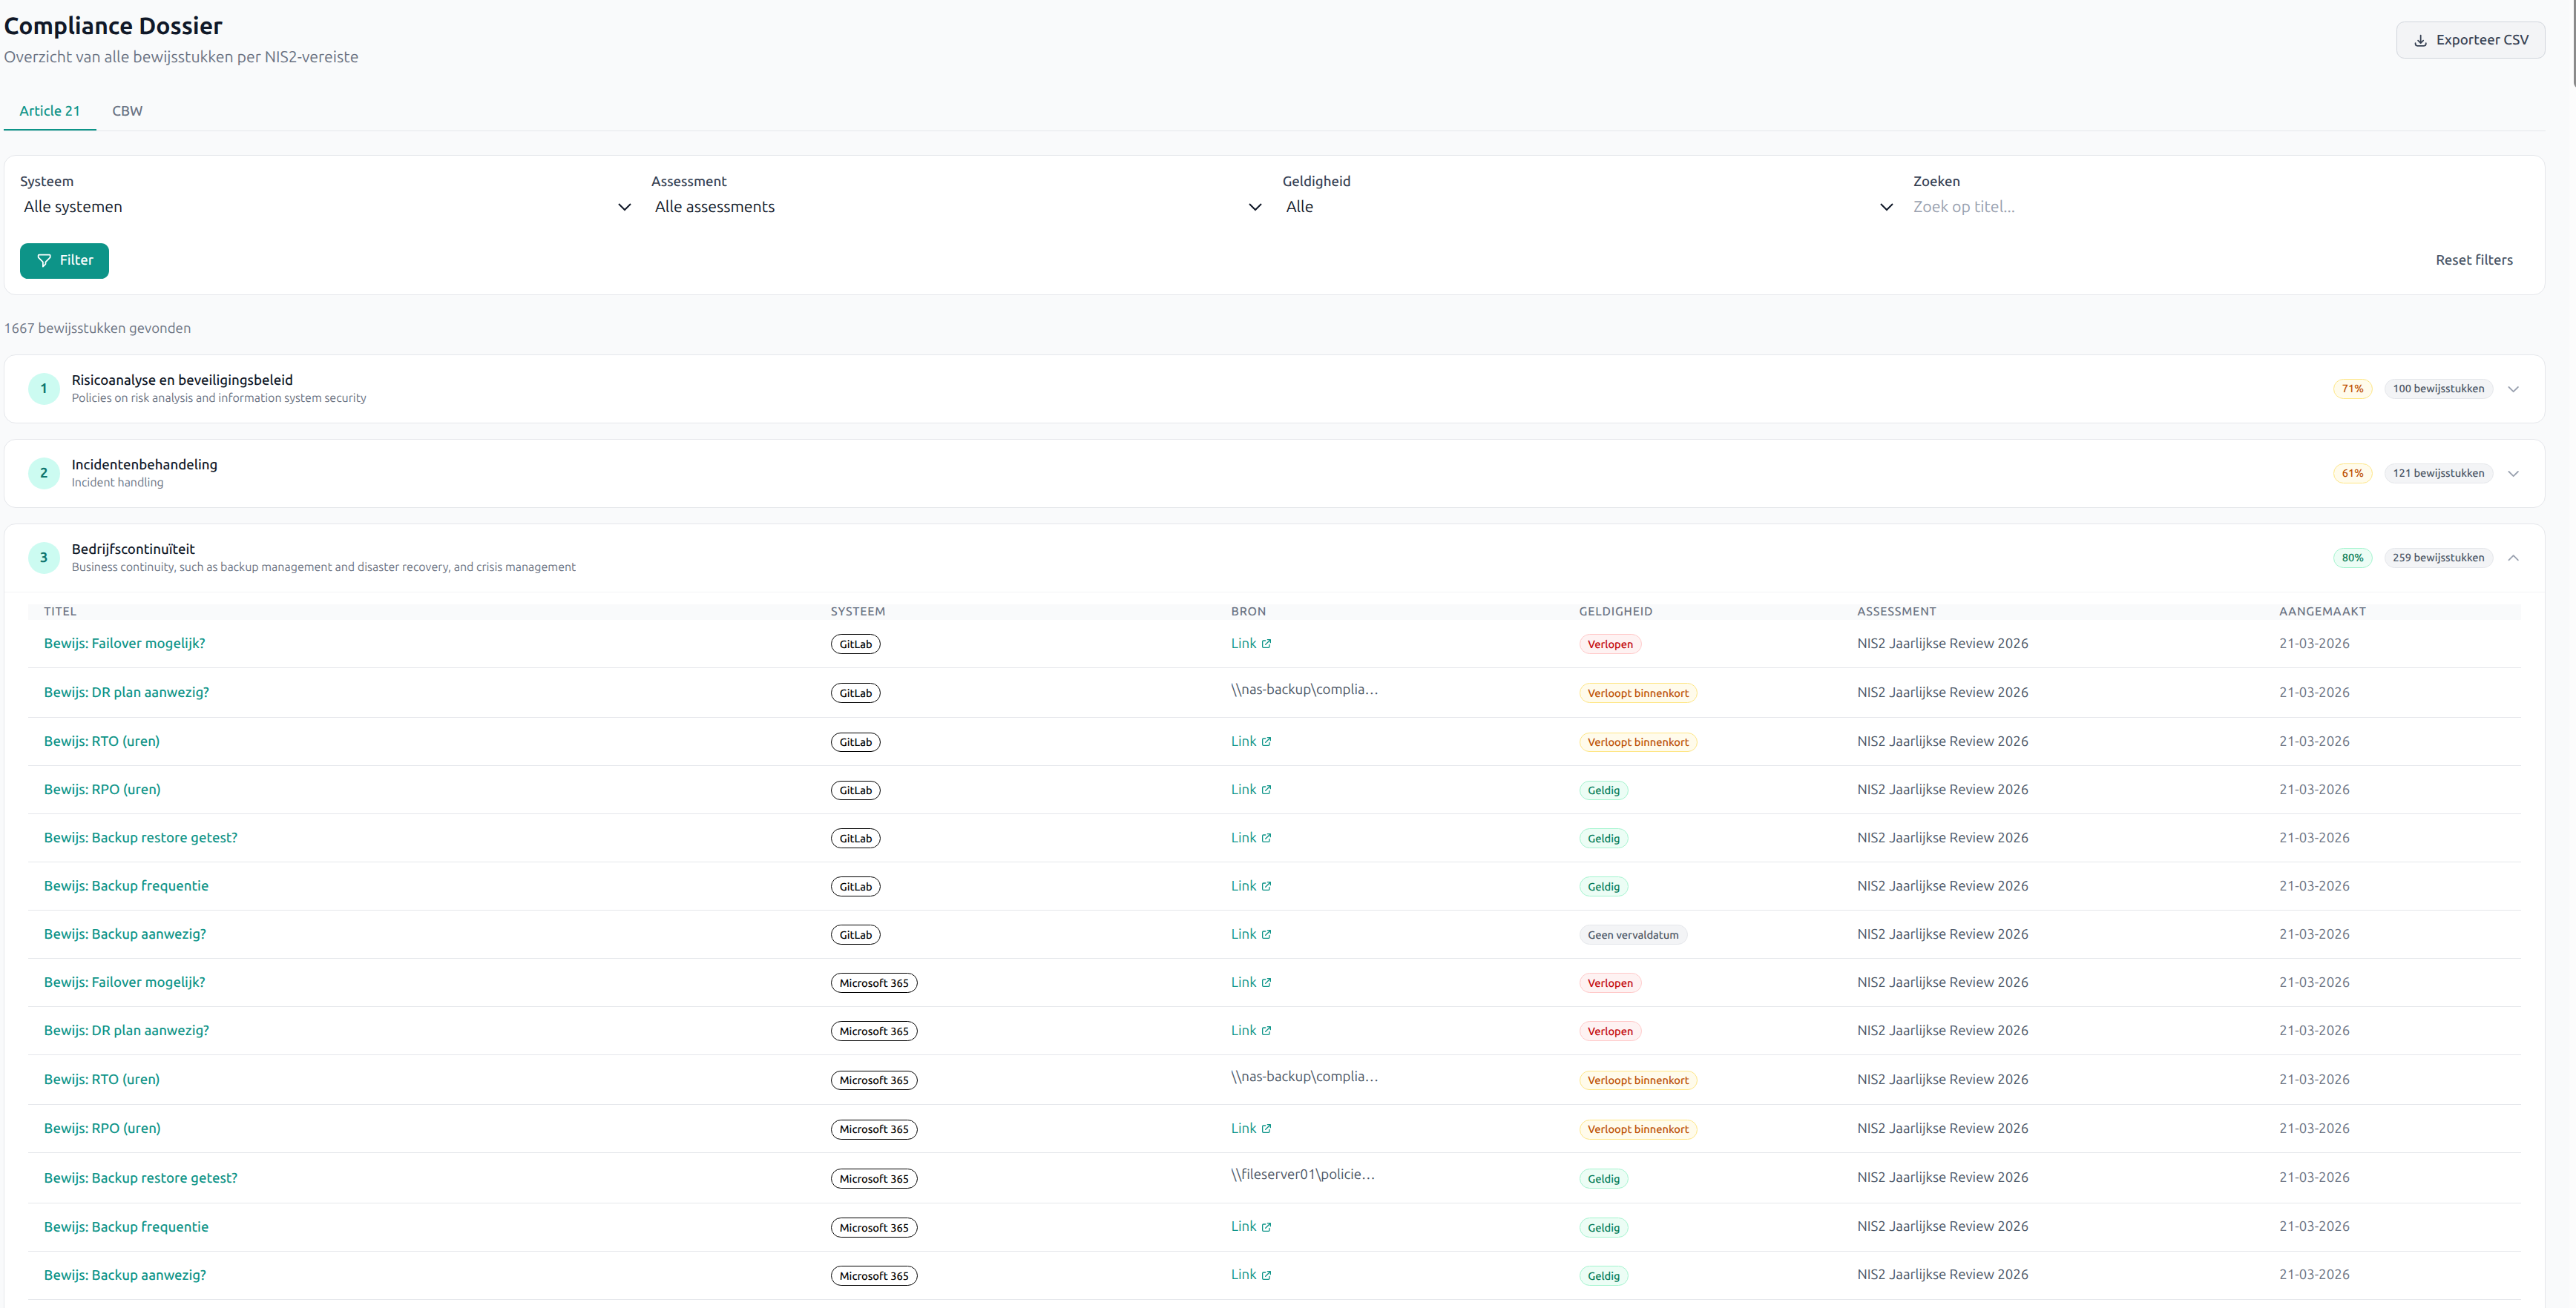Click numbered badge 2 for Incidentenbehandeling
Image resolution: width=2576 pixels, height=1308 pixels.
[43, 474]
